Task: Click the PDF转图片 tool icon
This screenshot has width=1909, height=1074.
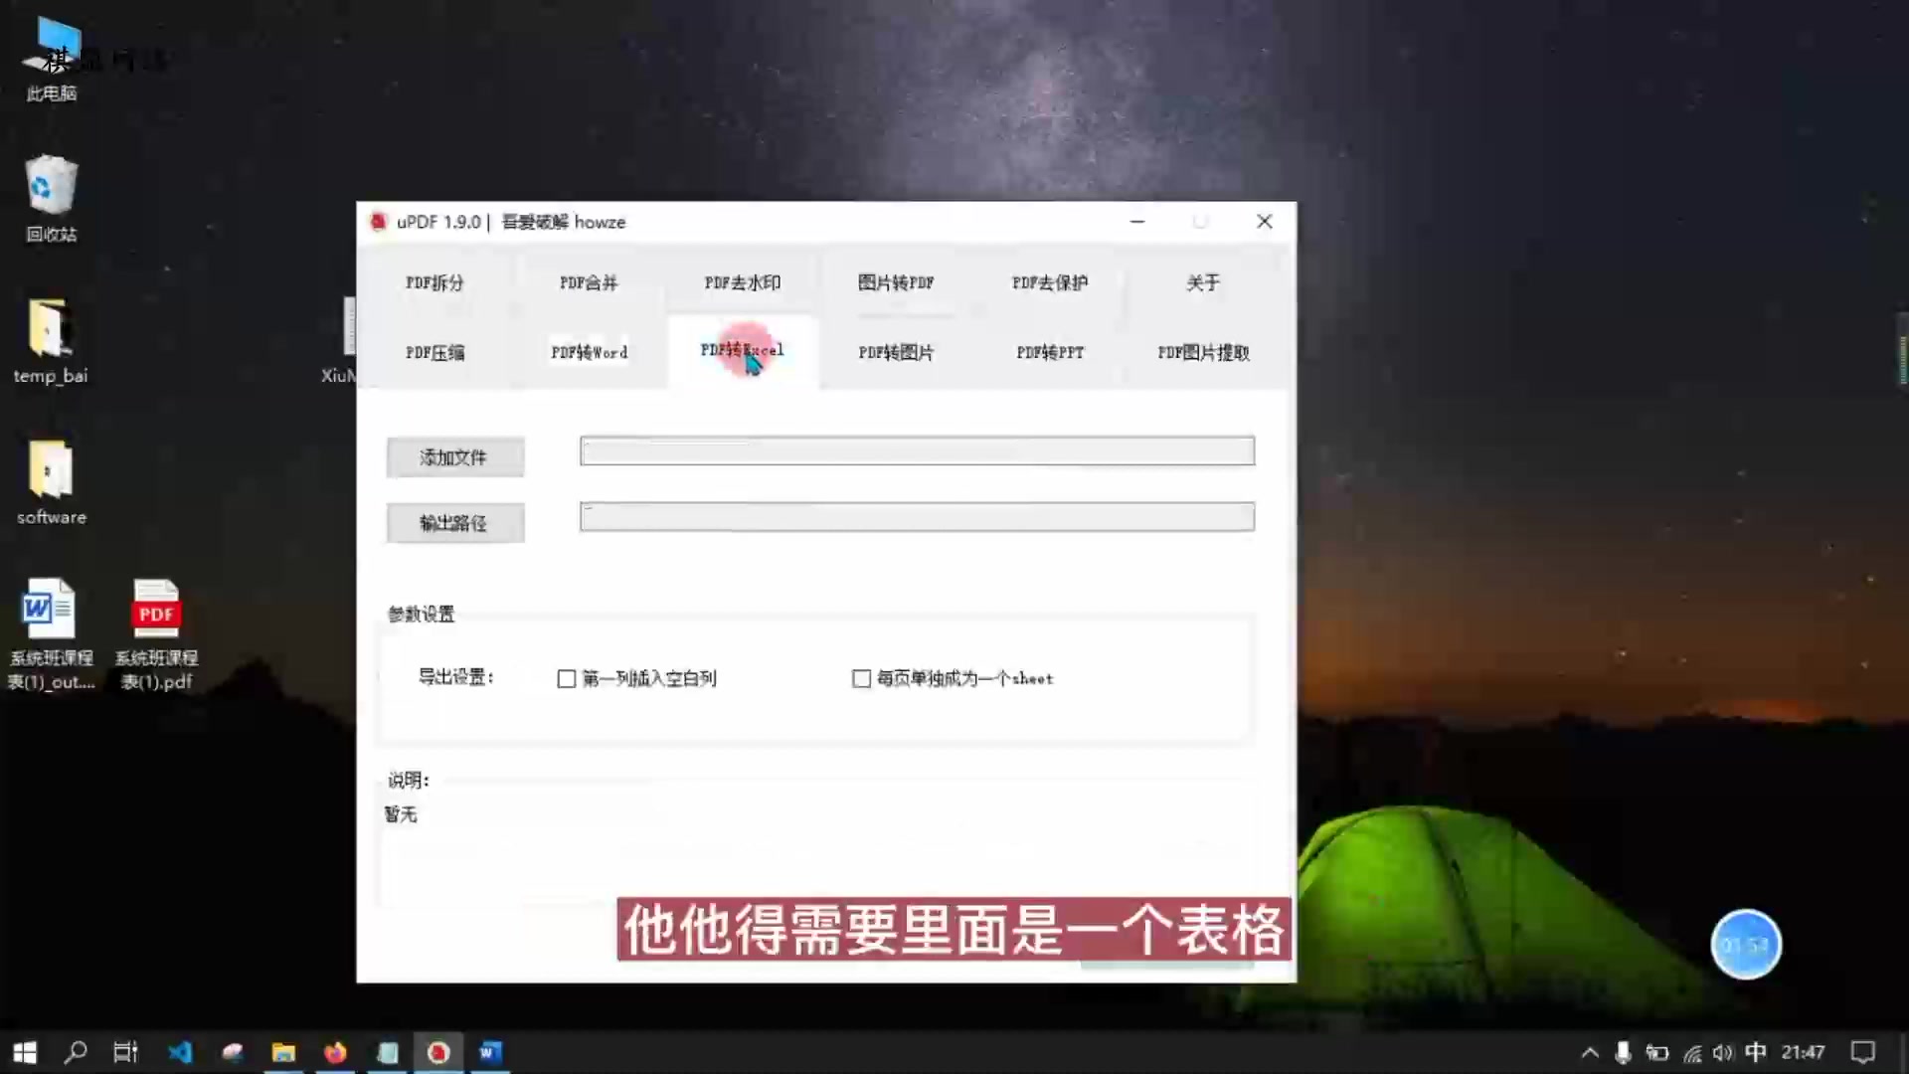Action: coord(897,351)
